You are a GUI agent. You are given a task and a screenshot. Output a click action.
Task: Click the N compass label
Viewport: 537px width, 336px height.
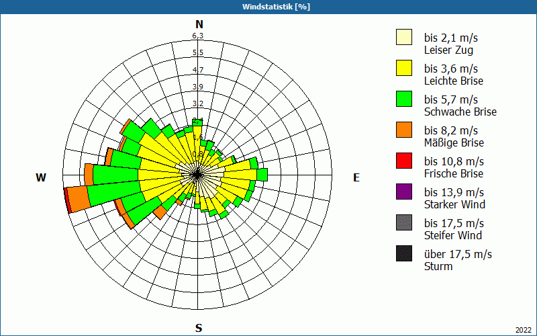click(x=199, y=24)
